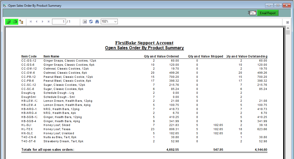
Task: Select Schedule Dough - Lrg
Action: [59, 93]
